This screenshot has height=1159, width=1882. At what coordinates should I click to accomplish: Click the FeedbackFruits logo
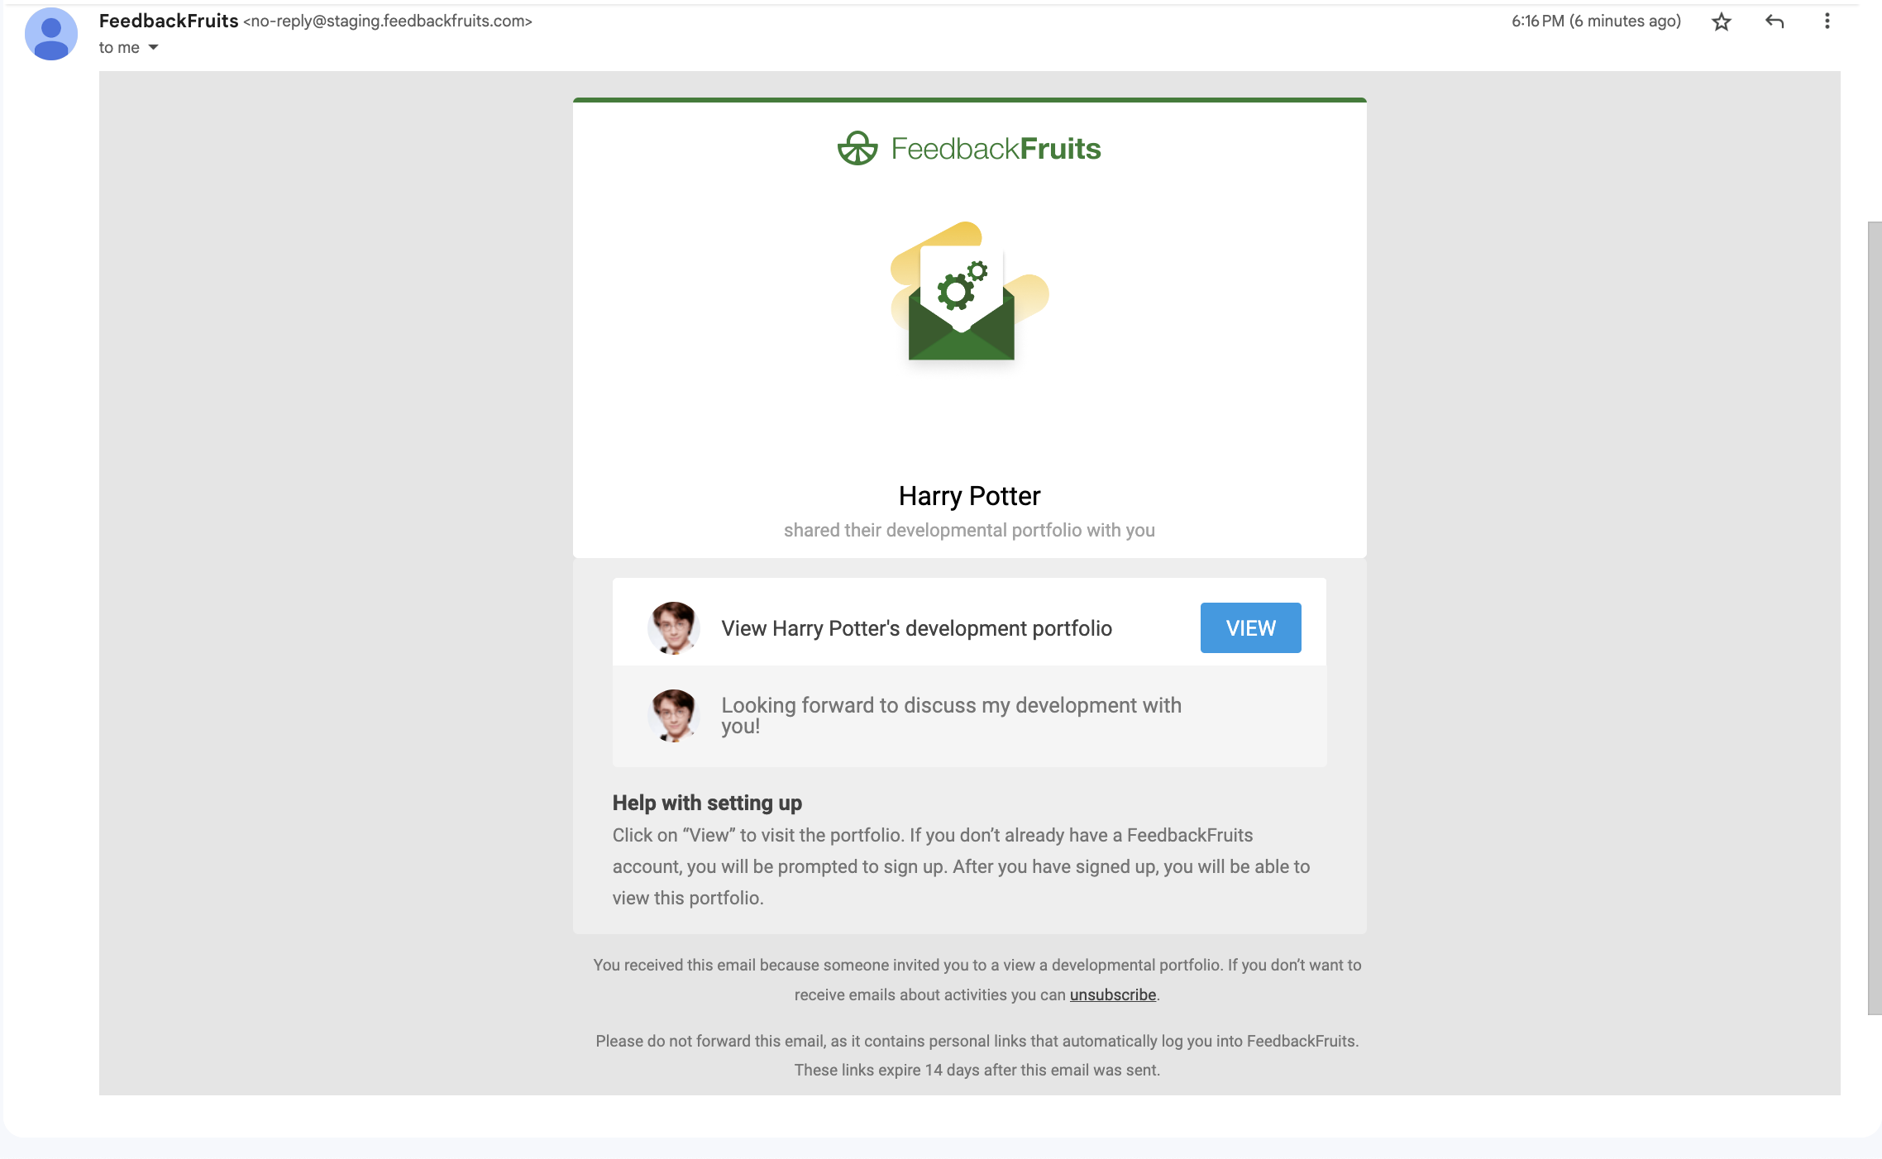[x=969, y=149]
